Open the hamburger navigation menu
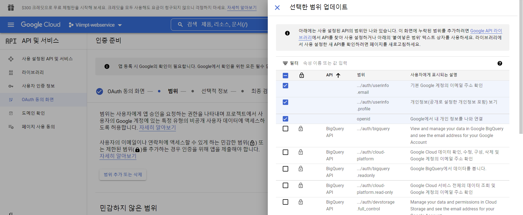This screenshot has width=523, height=215. tap(11, 25)
